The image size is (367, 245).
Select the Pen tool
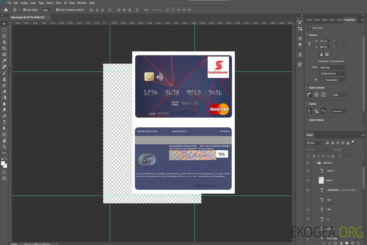[x=4, y=116]
